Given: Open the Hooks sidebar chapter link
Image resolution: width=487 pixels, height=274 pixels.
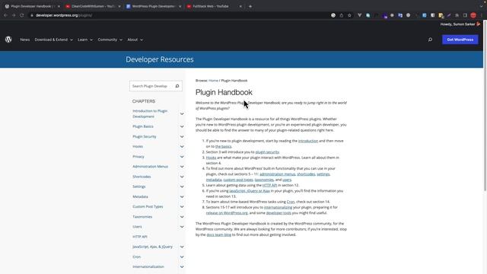Looking at the screenshot, I should point(138,146).
